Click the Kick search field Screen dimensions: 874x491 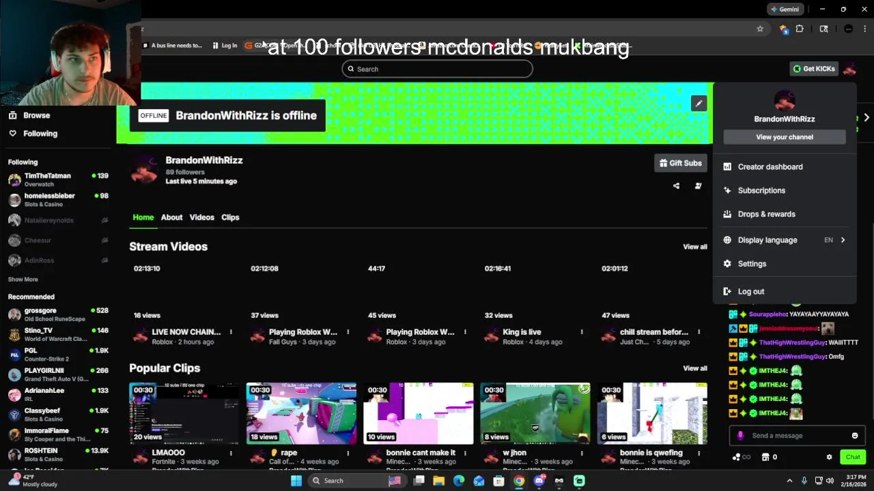[437, 69]
